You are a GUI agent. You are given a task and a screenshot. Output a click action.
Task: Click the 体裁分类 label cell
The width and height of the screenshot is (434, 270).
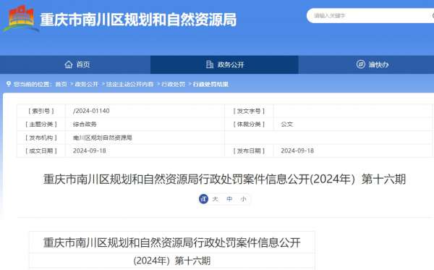point(249,124)
